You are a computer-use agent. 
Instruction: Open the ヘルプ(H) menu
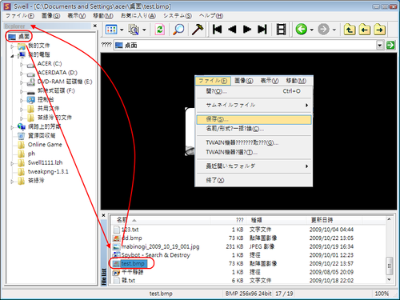tap(211, 15)
